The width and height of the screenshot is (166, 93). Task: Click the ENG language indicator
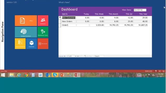(x=153, y=75)
